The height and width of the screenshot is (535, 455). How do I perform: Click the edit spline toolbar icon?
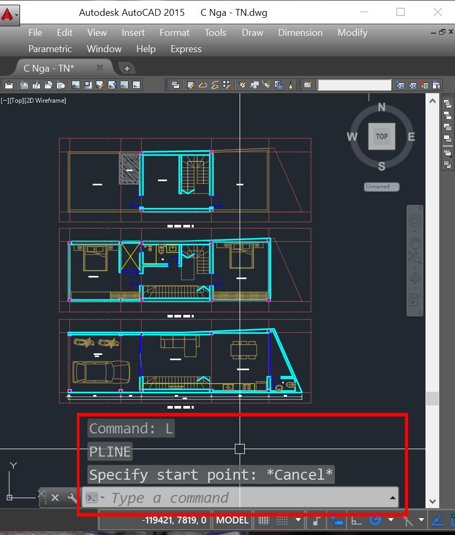215,85
